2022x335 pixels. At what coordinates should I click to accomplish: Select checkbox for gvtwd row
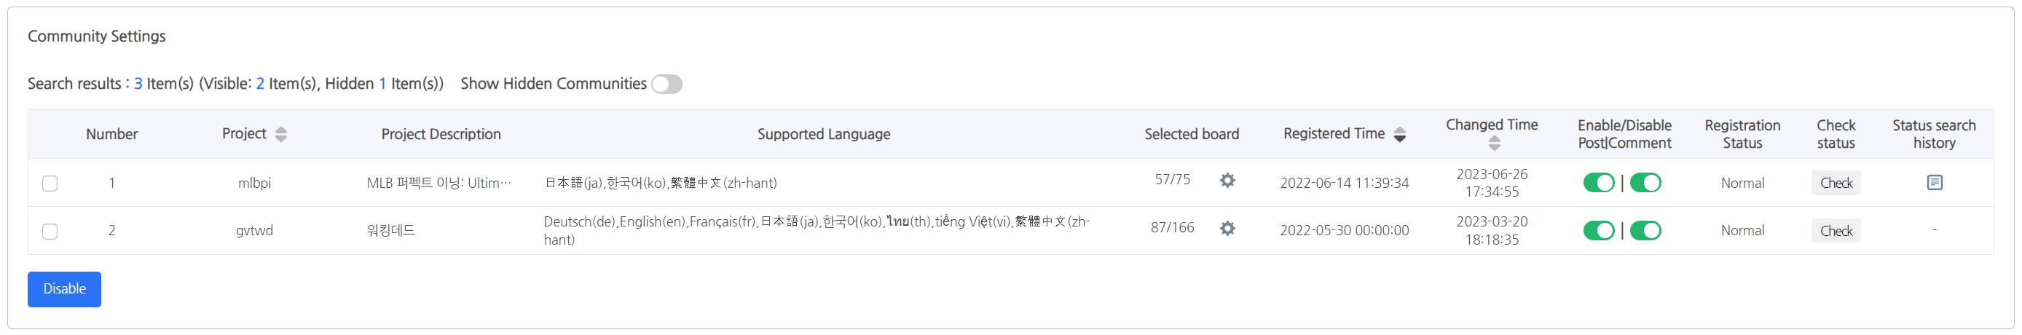(50, 232)
